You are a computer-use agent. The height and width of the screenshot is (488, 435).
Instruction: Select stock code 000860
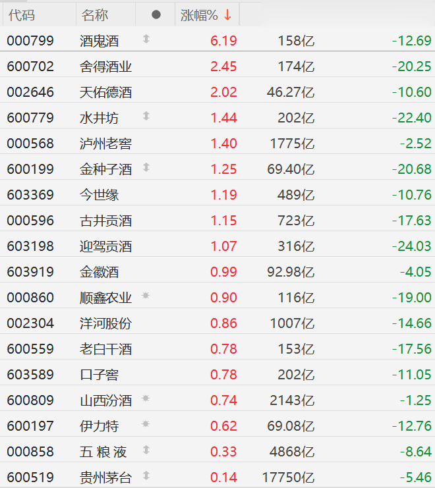(30, 298)
